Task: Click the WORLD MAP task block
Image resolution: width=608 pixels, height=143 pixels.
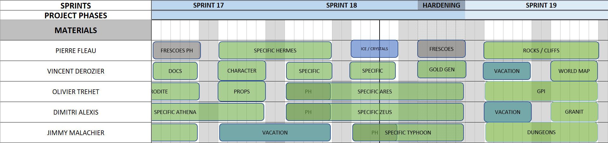Action: tap(574, 71)
